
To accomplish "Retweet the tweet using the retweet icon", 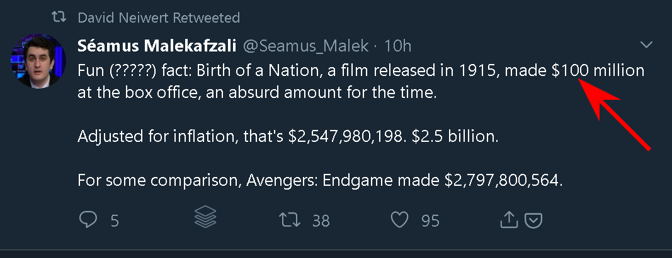I will [288, 220].
